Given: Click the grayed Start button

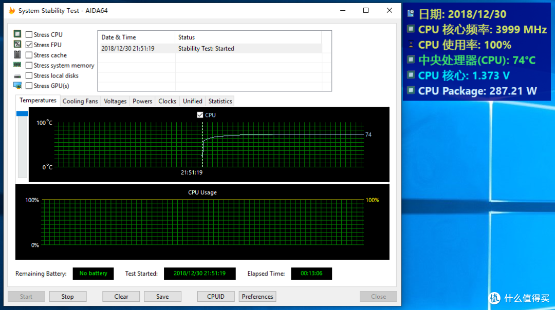Looking at the screenshot, I should pos(26,297).
